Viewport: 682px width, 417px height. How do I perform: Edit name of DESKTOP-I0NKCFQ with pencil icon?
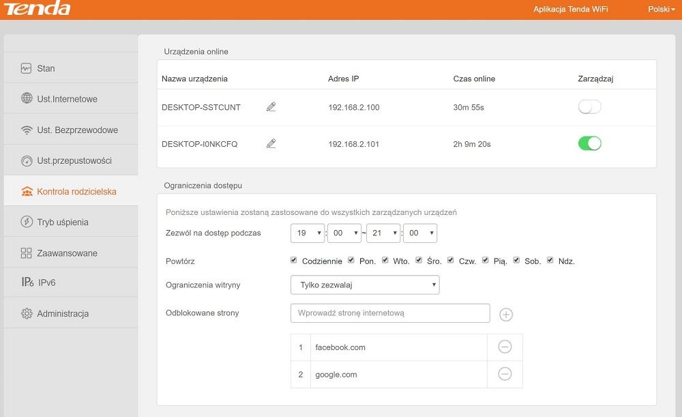(271, 143)
